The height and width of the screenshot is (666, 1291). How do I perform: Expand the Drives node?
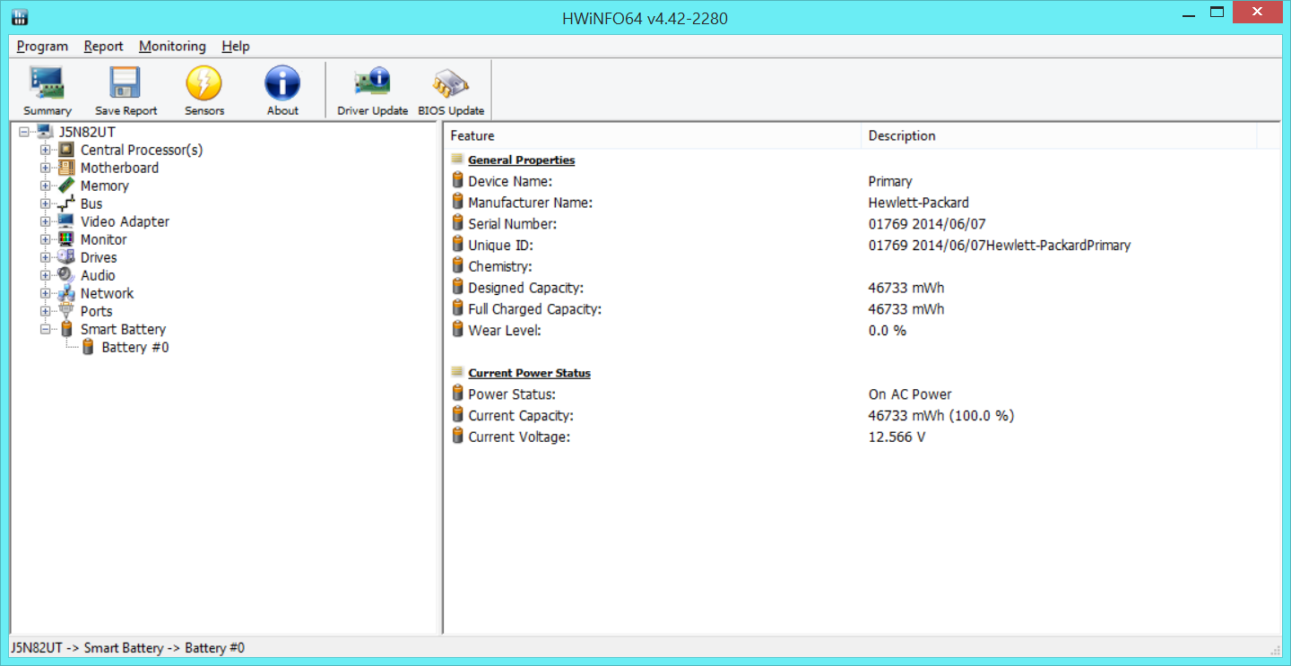pos(46,257)
